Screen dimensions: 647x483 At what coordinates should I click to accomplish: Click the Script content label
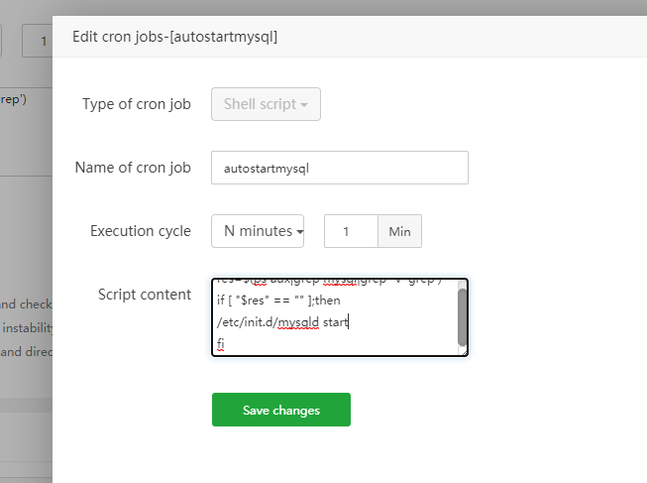[145, 295]
